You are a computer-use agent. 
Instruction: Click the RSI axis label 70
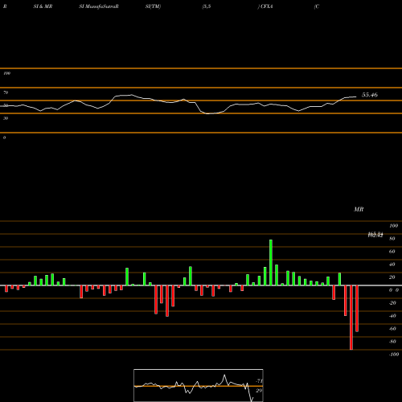[6, 92]
